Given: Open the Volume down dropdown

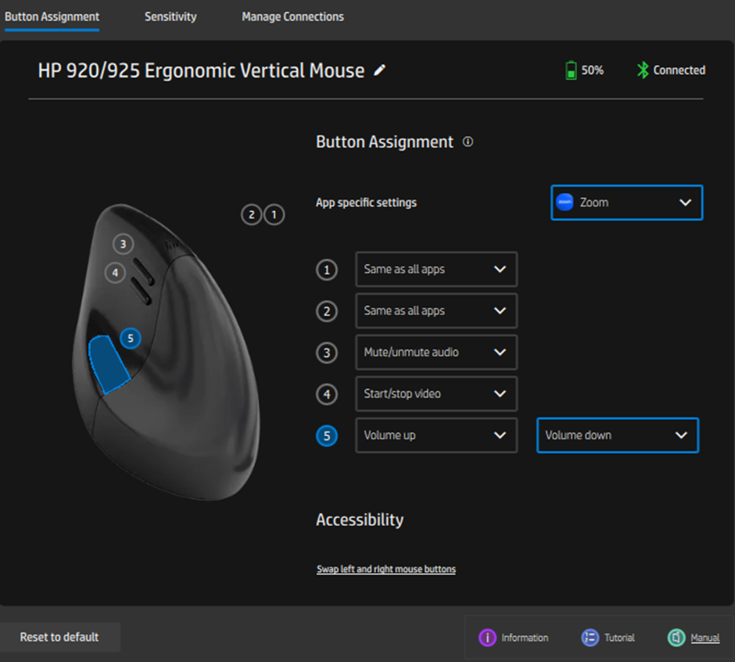Looking at the screenshot, I should pyautogui.click(x=618, y=435).
